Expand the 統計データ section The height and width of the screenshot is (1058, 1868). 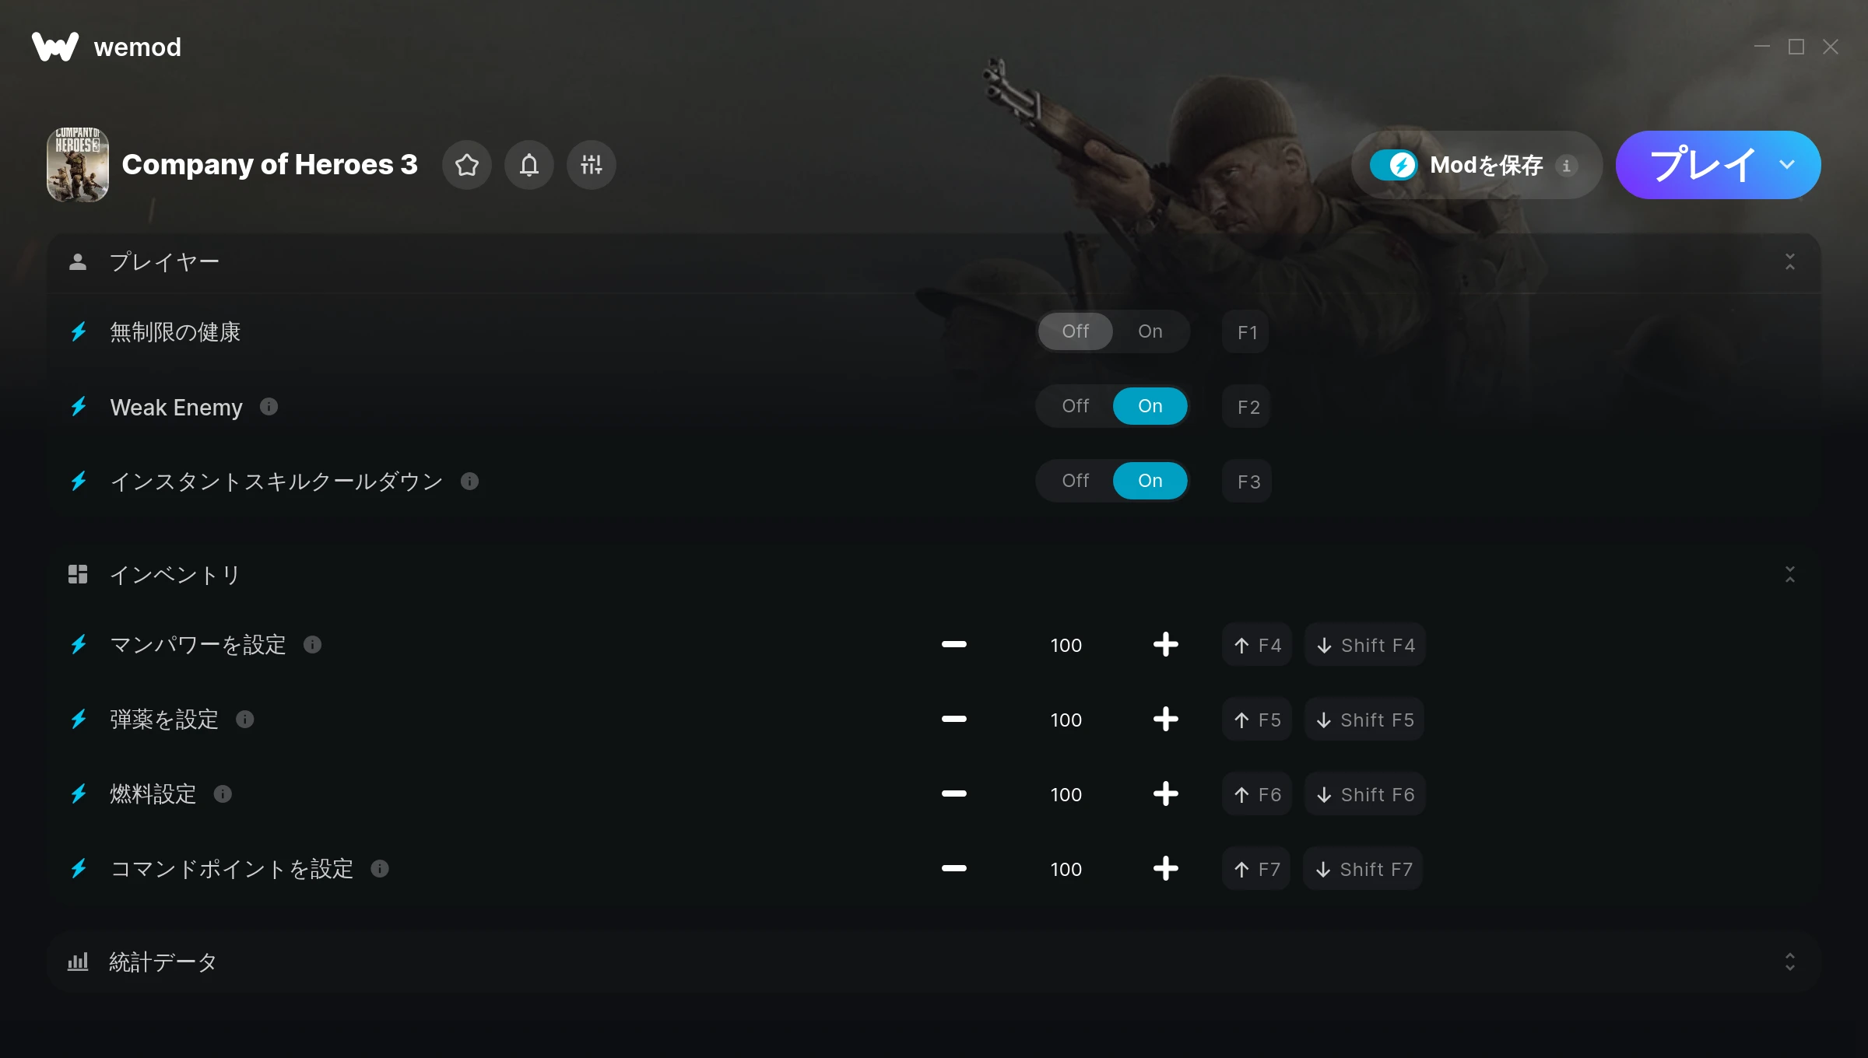pos(1790,962)
